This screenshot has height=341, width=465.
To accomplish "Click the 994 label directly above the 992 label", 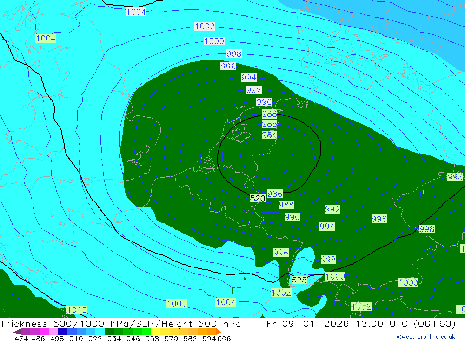I will [248, 78].
